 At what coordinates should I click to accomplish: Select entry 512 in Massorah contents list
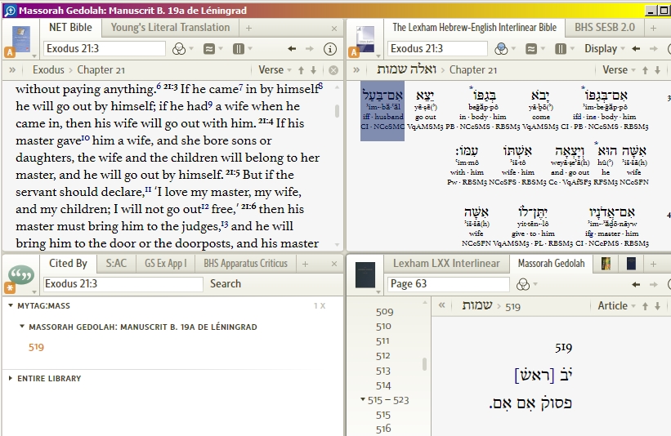(383, 356)
